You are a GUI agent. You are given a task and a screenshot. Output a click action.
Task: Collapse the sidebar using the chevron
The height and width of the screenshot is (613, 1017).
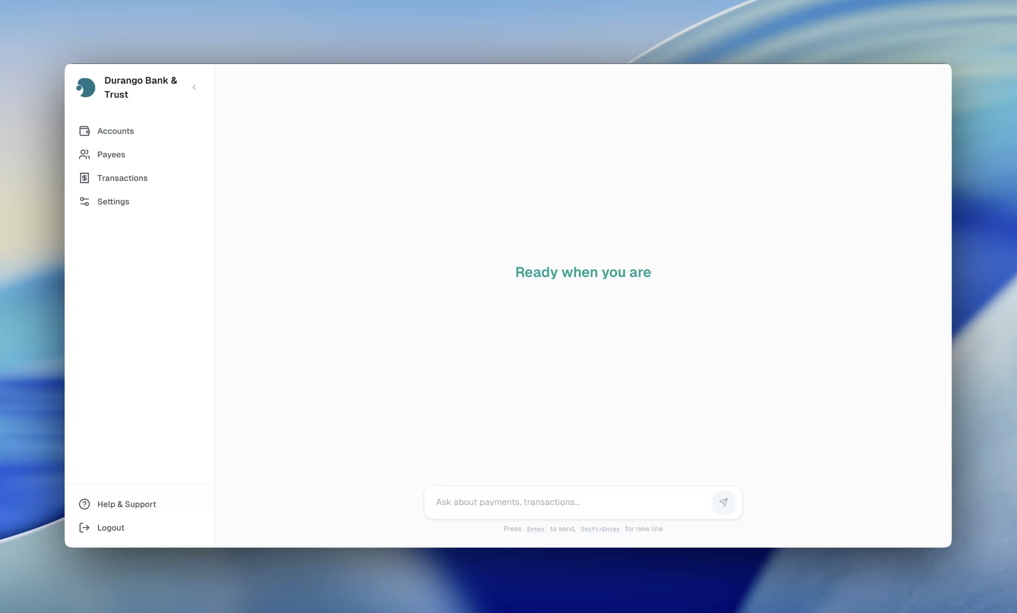click(194, 87)
